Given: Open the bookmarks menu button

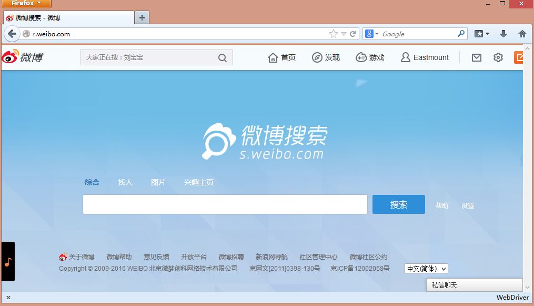Looking at the screenshot, I should click(482, 34).
